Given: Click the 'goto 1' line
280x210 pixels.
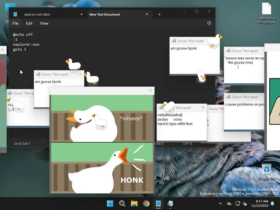Looking at the screenshot, I should pyautogui.click(x=20, y=49).
